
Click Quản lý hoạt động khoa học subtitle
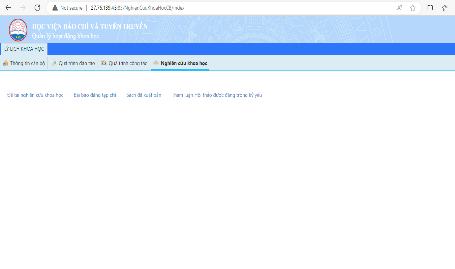(65, 36)
